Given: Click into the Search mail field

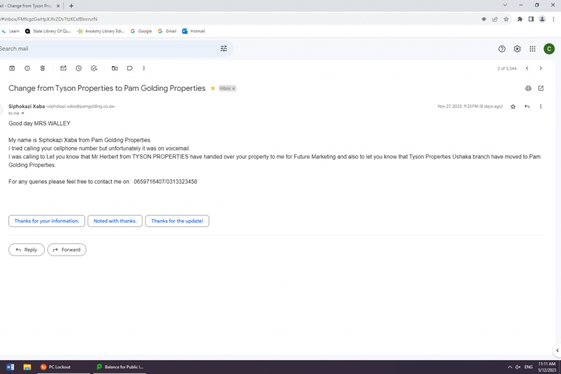Looking at the screenshot, I should click(x=107, y=49).
